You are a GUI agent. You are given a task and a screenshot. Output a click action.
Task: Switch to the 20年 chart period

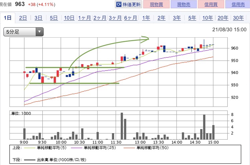coord(223,18)
